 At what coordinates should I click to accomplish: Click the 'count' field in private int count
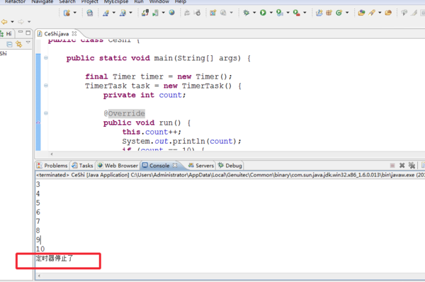pos(170,95)
